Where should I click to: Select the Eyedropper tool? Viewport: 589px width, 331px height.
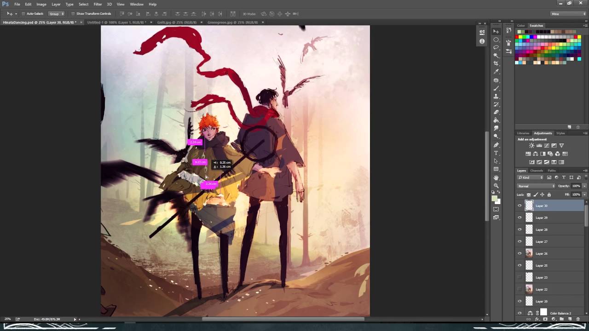pos(496,72)
